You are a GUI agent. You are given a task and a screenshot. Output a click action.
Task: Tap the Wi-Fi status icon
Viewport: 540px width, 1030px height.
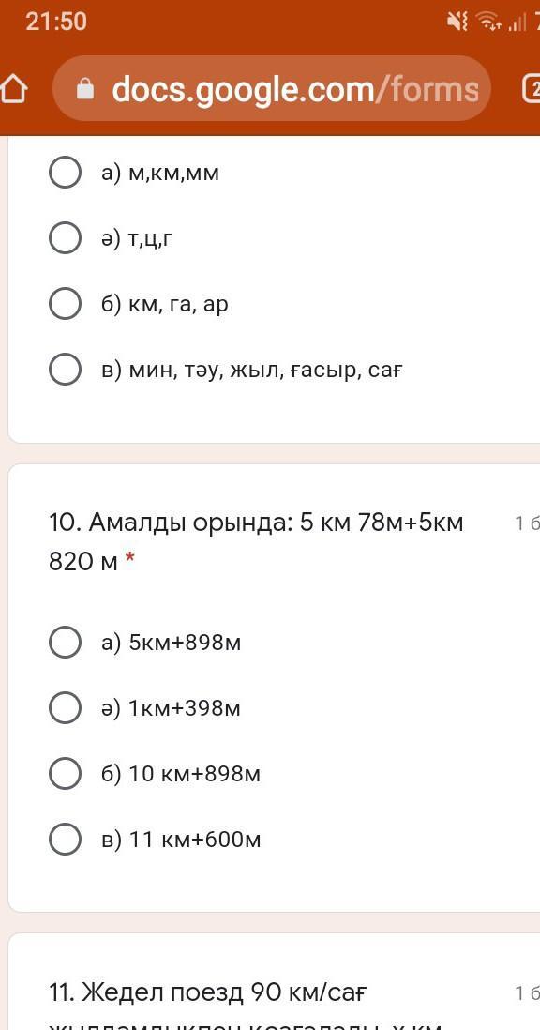coord(488,23)
